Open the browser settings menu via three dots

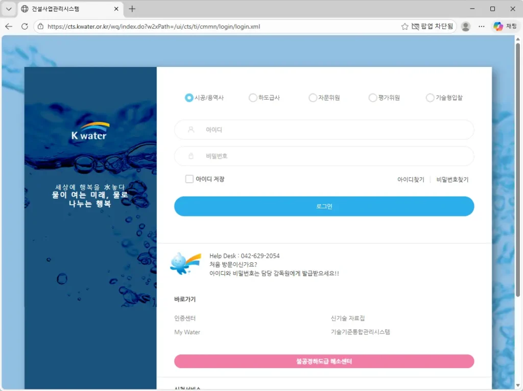pos(482,26)
